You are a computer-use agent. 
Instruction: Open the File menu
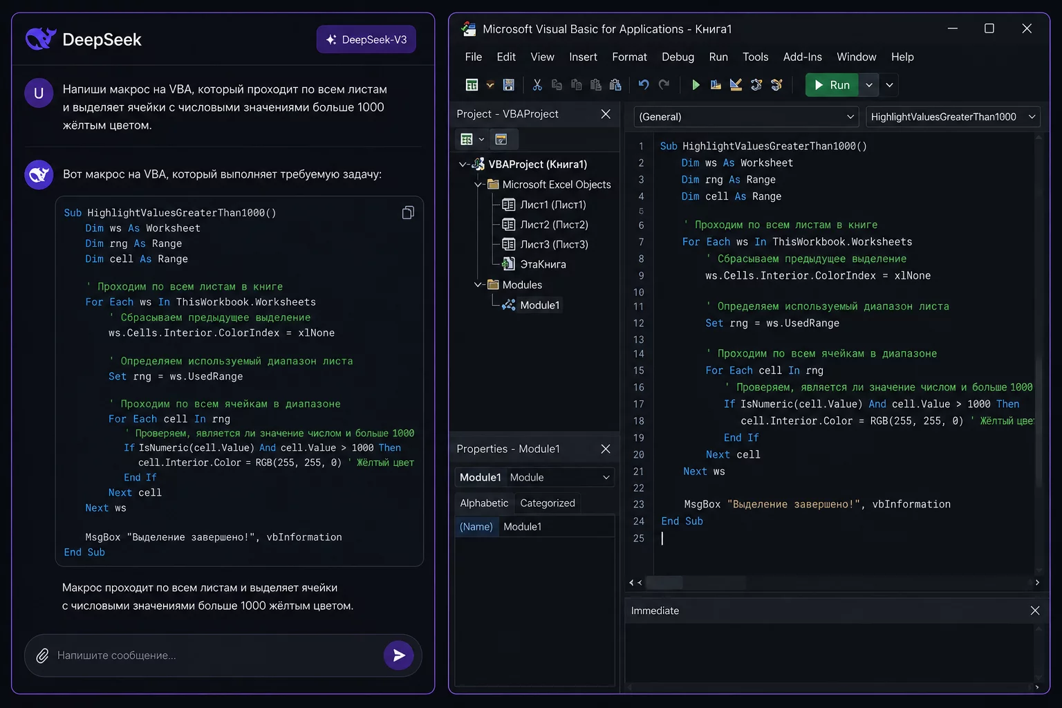(x=474, y=57)
